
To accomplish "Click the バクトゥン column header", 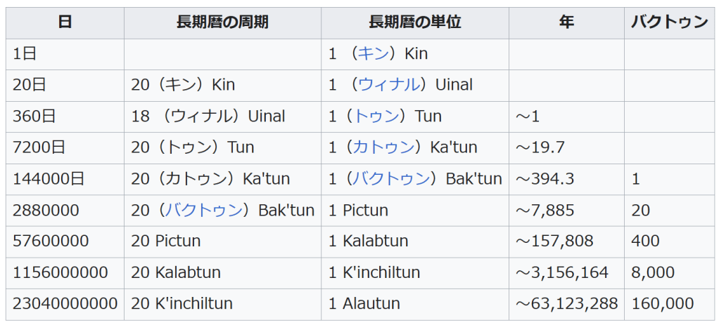I will [669, 22].
